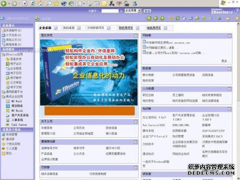The image size is (240, 180).
Task: Expand the EBseries应用 folder
Action: pyautogui.click(x=12, y=54)
